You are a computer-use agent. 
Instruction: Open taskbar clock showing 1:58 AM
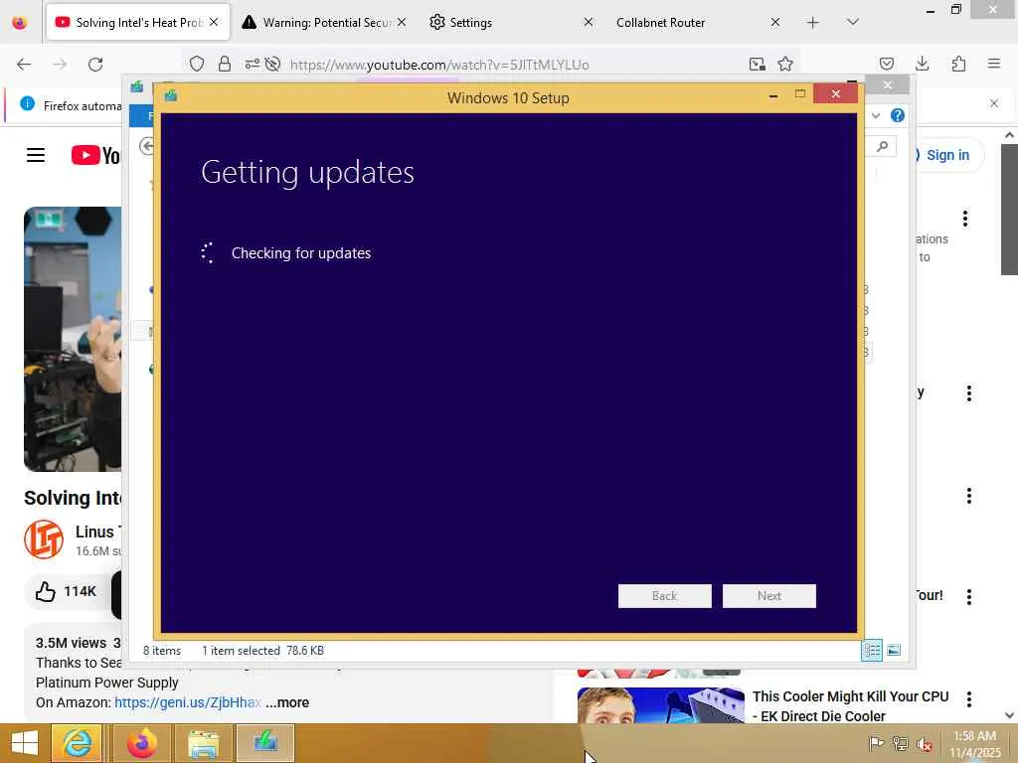974,743
